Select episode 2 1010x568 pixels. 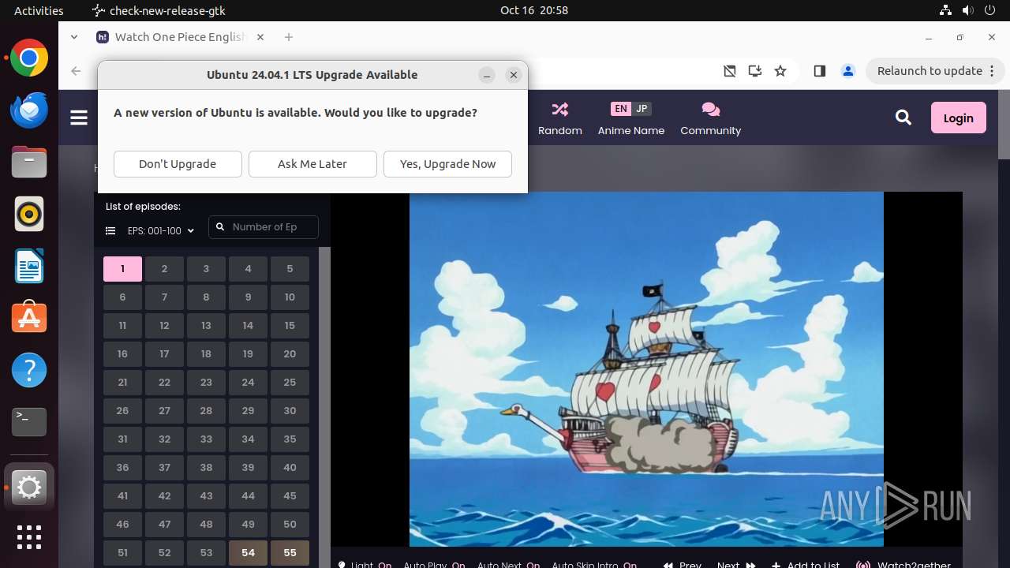tap(164, 269)
